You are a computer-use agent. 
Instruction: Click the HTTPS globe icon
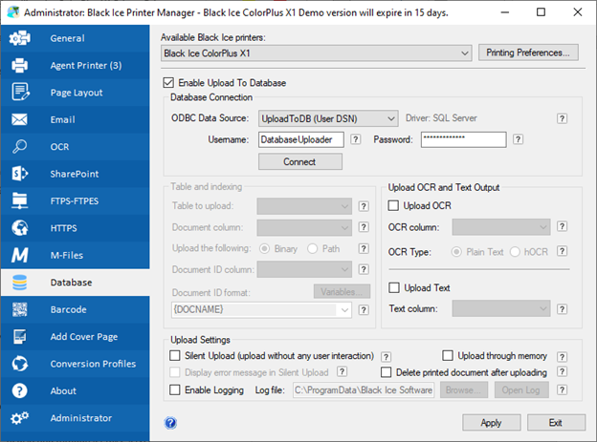tap(19, 228)
